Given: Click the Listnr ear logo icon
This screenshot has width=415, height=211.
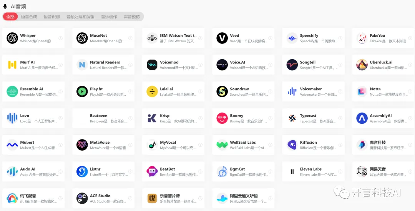Looking at the screenshot, I should 82,172.
